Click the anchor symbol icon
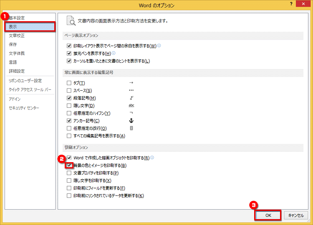The height and width of the screenshot is (225, 313). [131, 121]
